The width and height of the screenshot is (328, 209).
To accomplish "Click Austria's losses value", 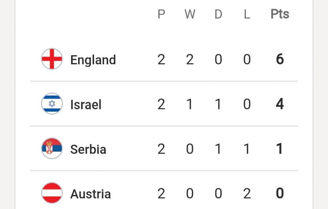I will tap(247, 194).
